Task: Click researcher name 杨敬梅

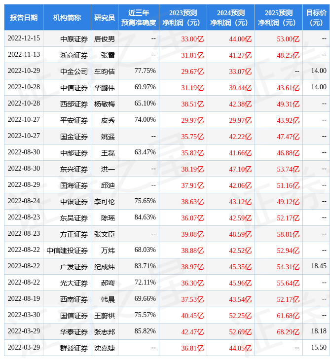Action: coord(105,104)
